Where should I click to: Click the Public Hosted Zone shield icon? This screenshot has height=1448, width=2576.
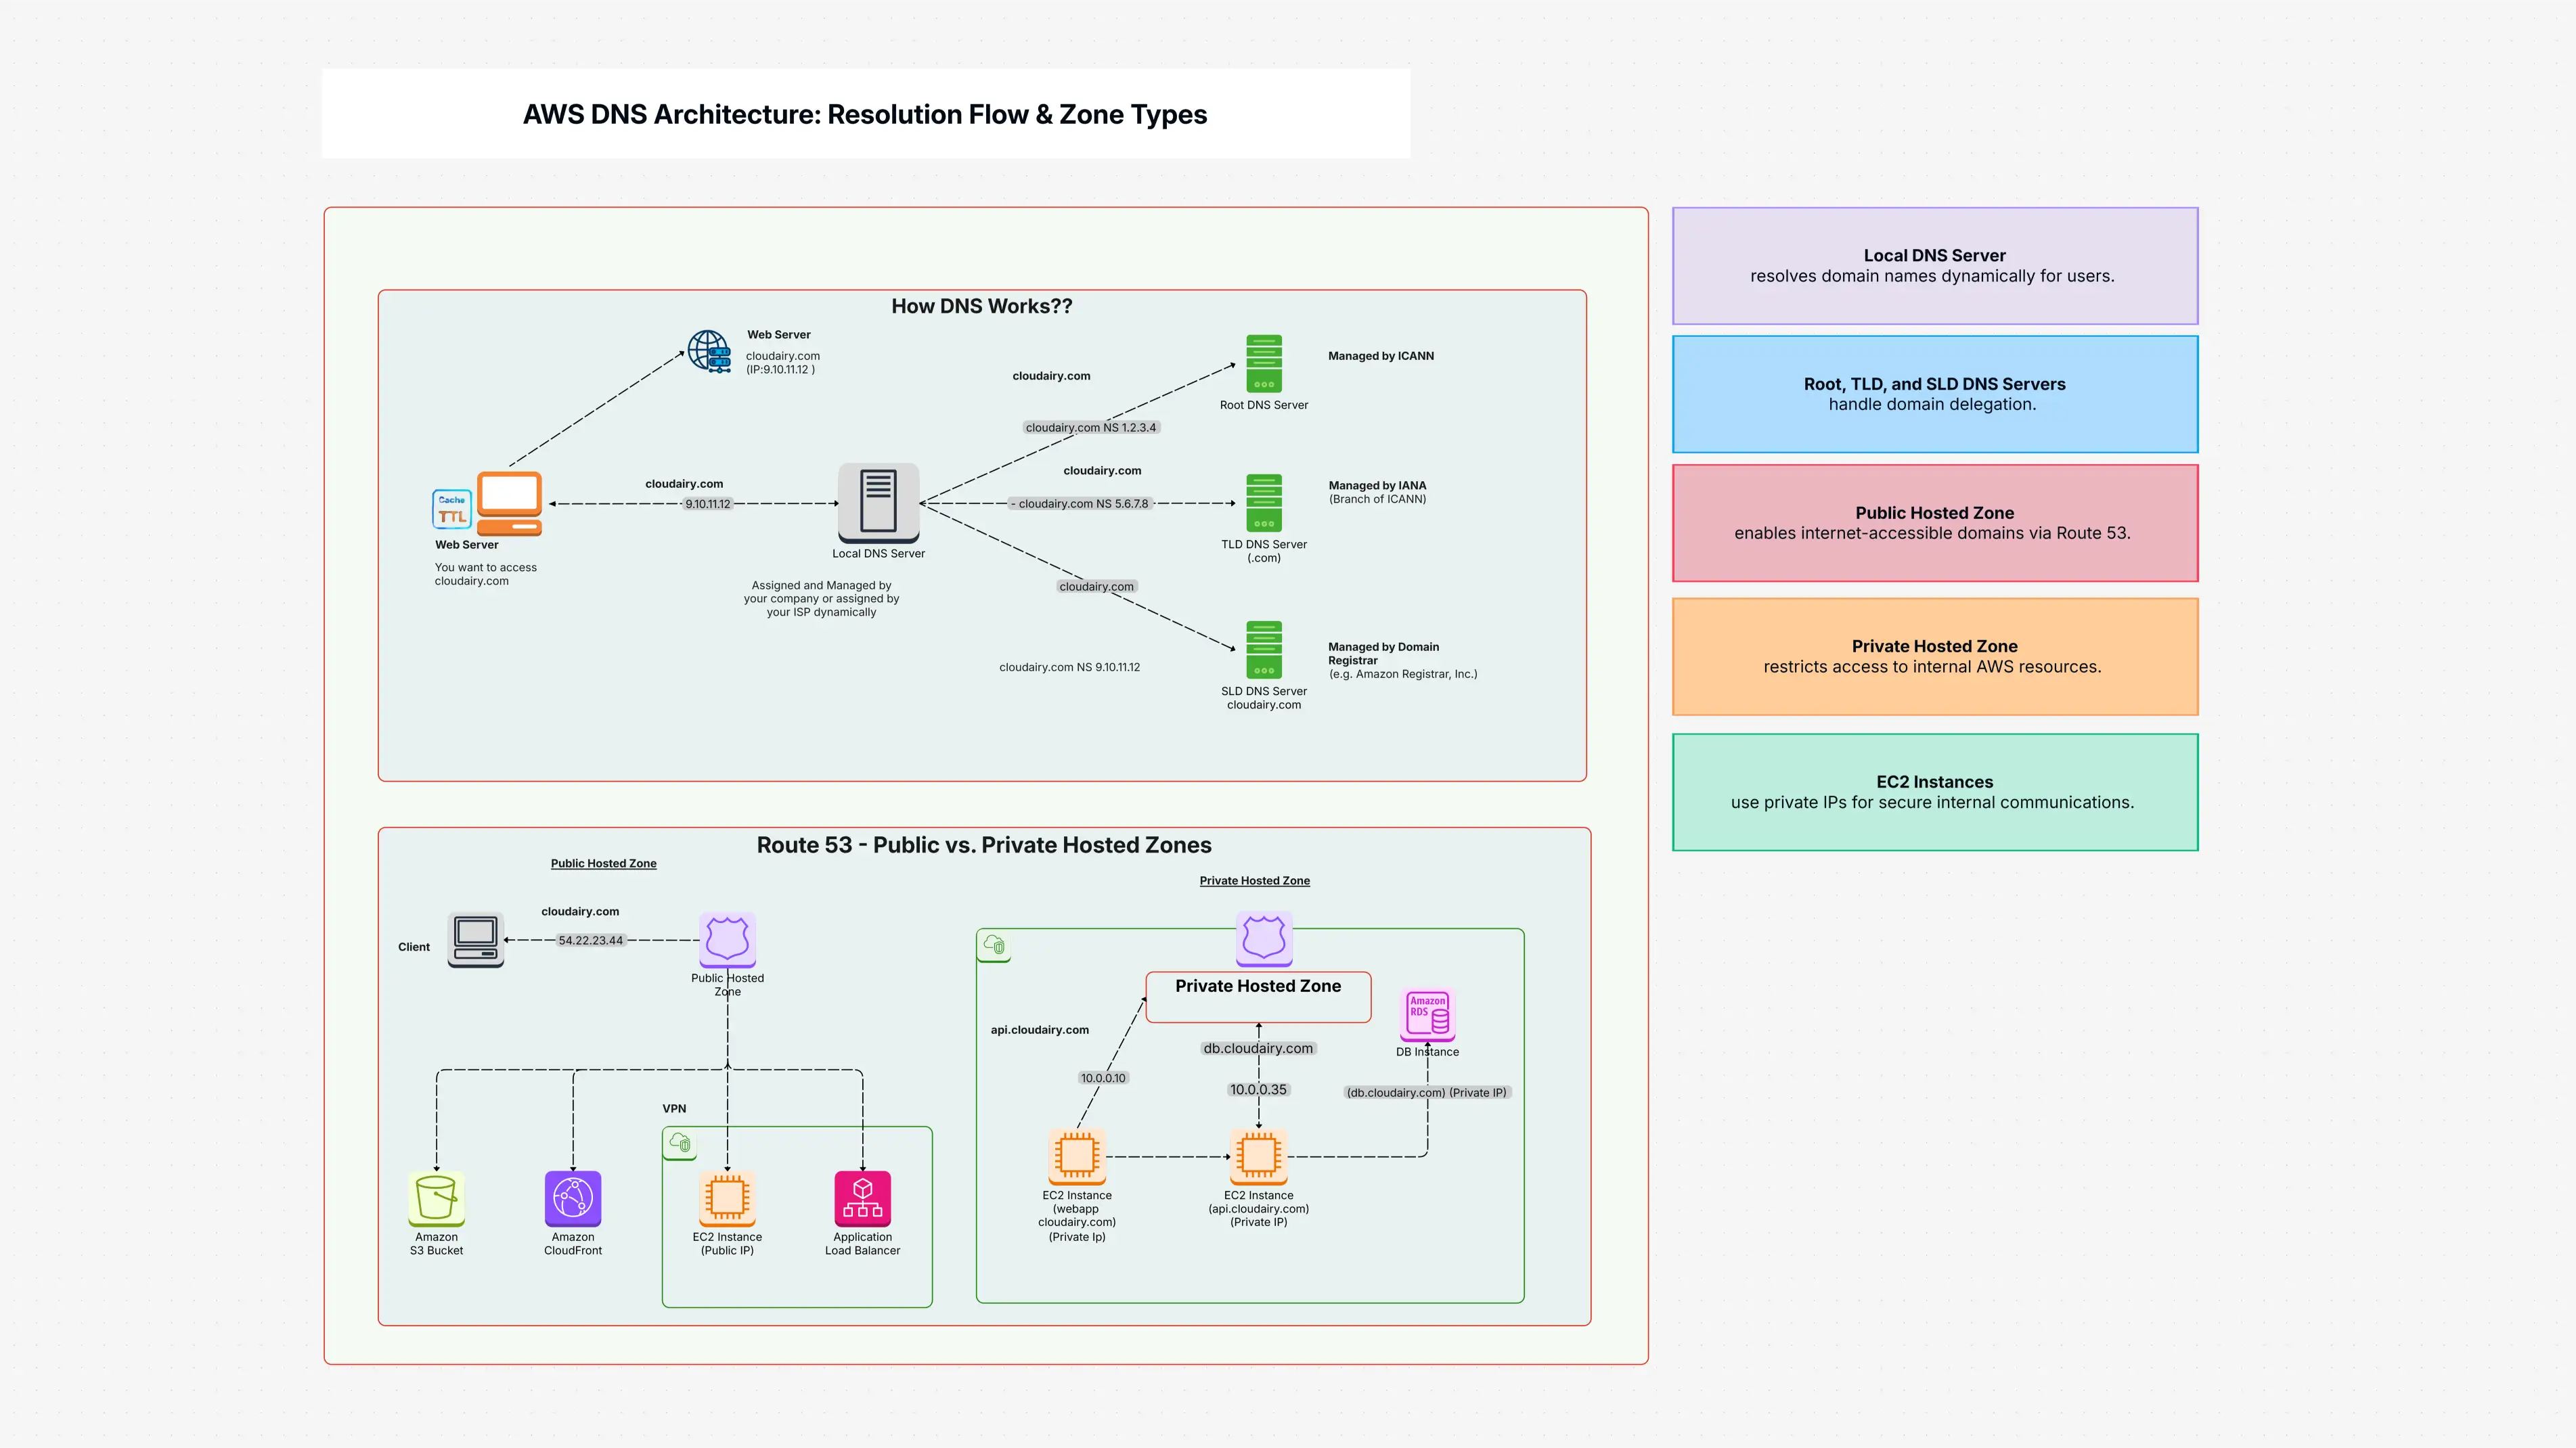coord(727,940)
